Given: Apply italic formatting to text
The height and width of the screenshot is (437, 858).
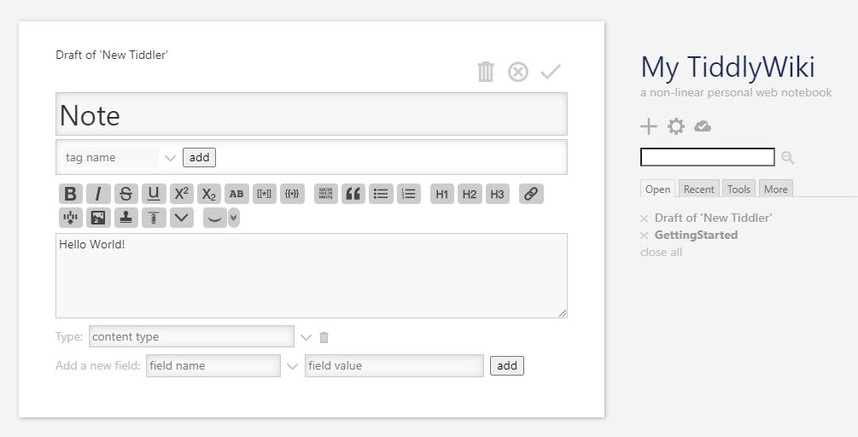Looking at the screenshot, I should [98, 194].
